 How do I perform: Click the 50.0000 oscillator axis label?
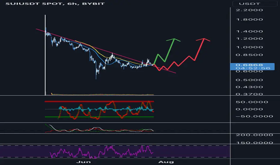252,102
